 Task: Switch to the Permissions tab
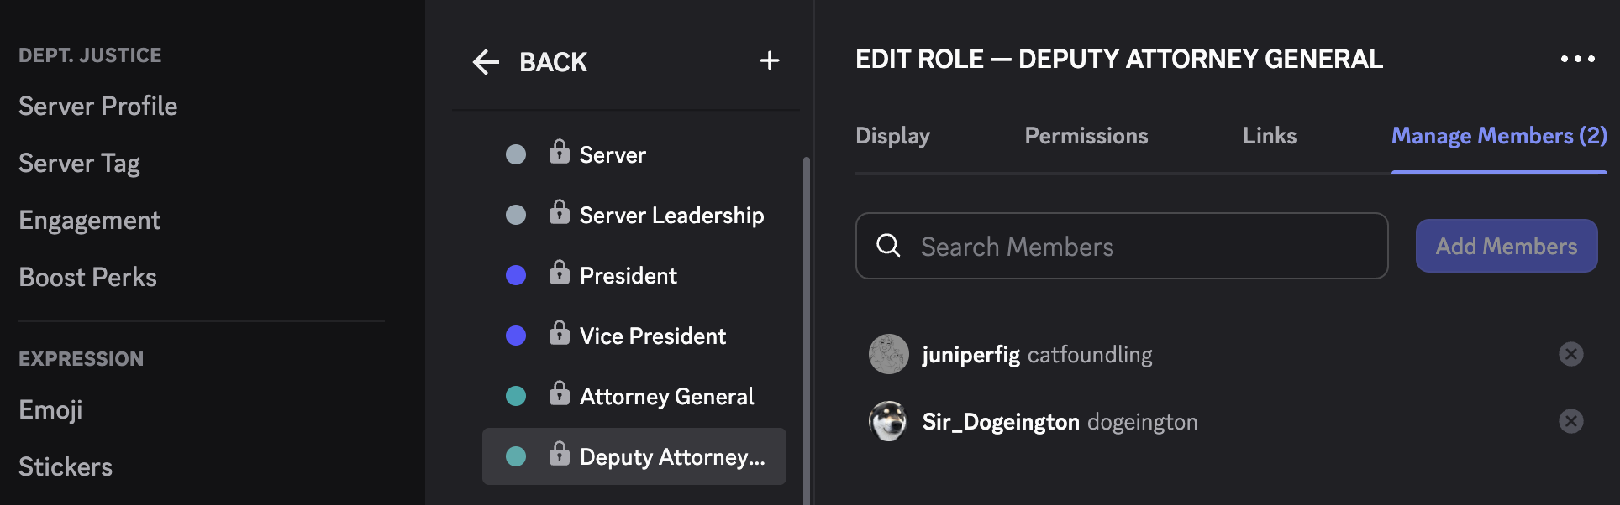click(1086, 136)
